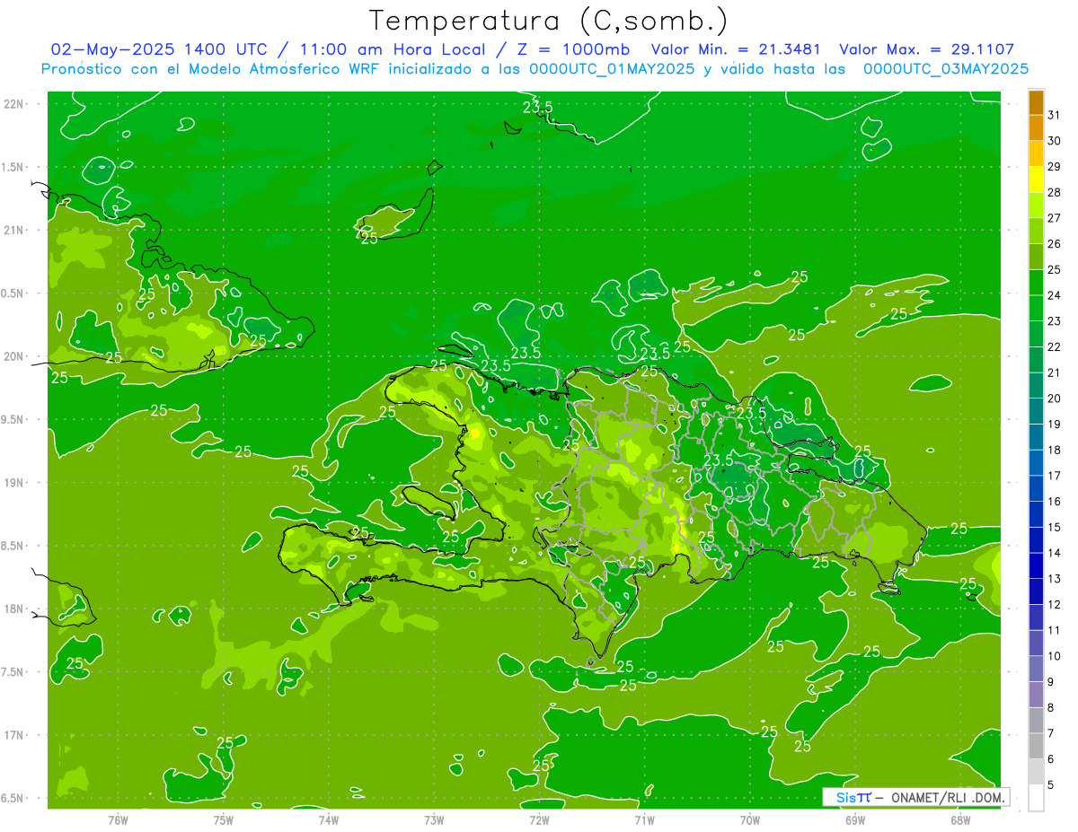This screenshot has width=1078, height=832.
Task: Pick the blue swatch between 14 and 15
Action: coord(1036,540)
